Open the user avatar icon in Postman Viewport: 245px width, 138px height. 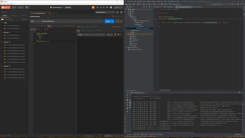(x=111, y=7)
